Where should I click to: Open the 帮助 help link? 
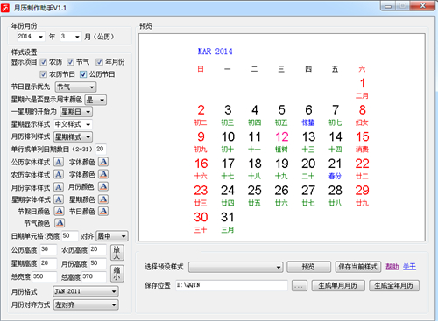(392, 267)
